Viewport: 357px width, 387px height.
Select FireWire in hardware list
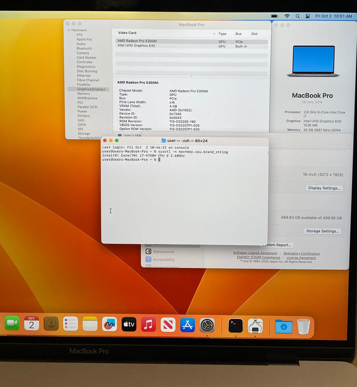(83, 85)
